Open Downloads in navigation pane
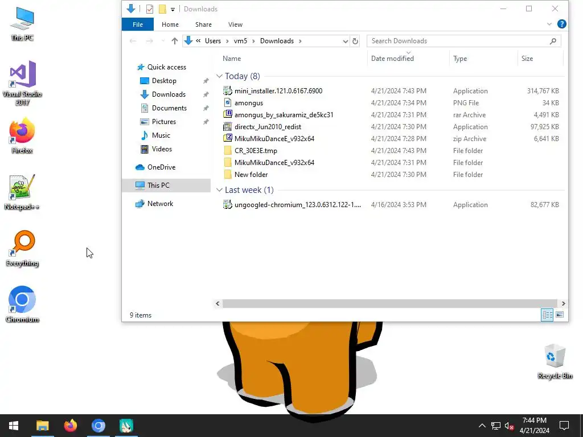 click(x=169, y=94)
